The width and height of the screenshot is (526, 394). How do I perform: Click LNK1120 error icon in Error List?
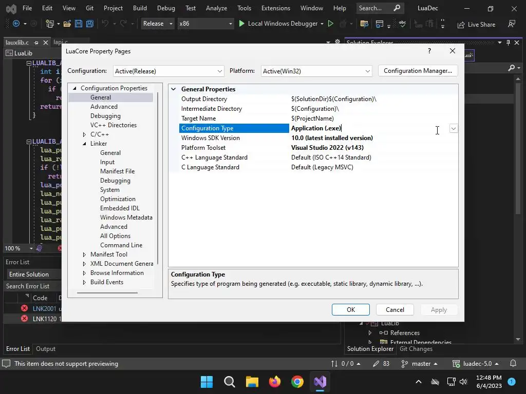click(x=24, y=318)
